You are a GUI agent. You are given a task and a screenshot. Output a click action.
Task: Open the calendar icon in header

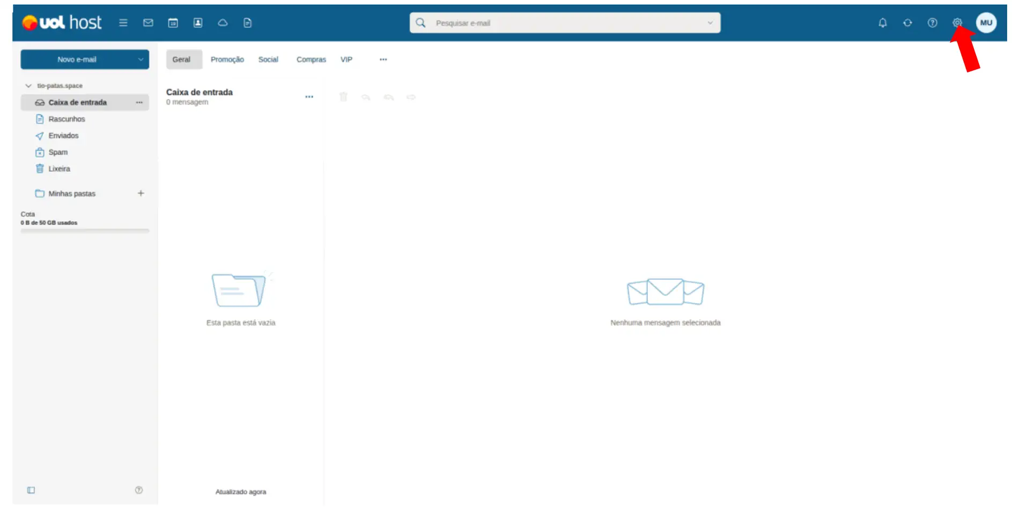[173, 23]
